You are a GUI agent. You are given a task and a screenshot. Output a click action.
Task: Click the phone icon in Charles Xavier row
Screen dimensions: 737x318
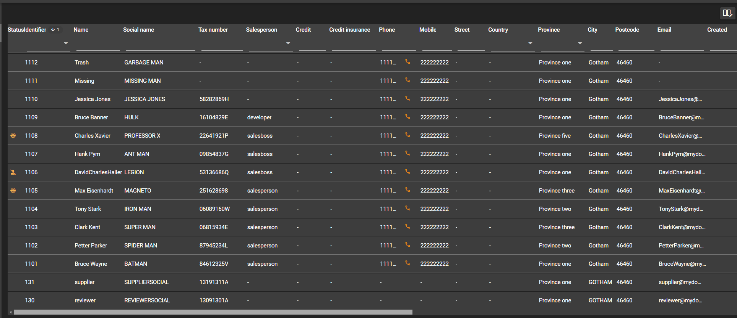[408, 135]
